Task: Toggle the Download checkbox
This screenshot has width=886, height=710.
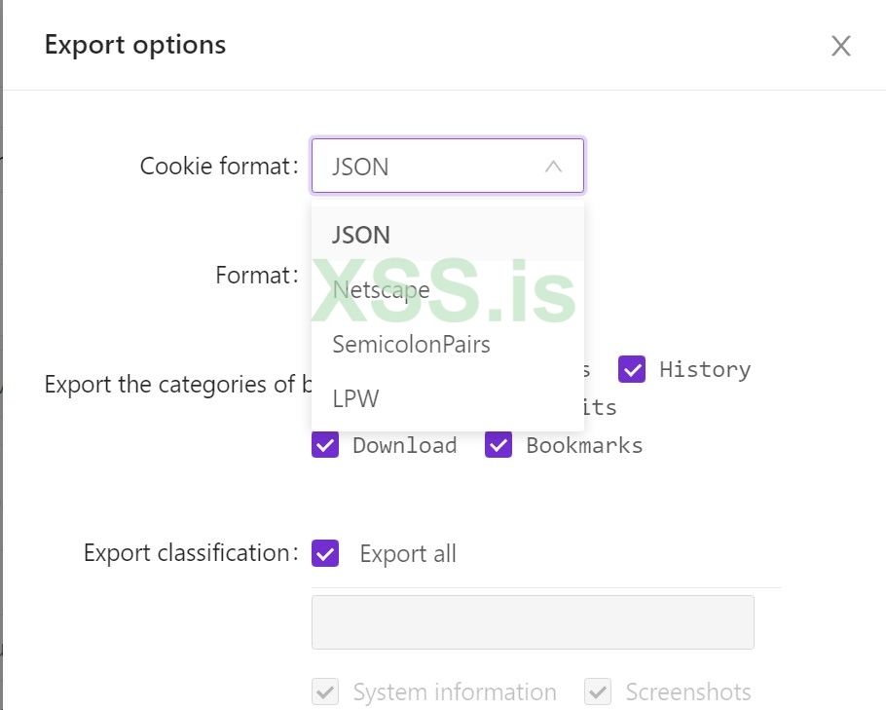Action: pos(325,445)
